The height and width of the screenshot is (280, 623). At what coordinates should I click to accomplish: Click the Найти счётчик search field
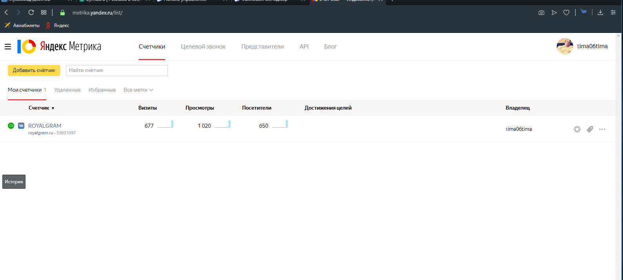point(116,70)
